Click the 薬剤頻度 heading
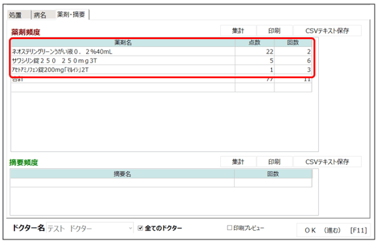Viewport: 380px width, 243px height. point(25,32)
